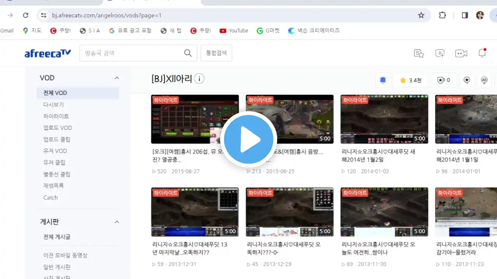Select Catch in the sidebar
The height and width of the screenshot is (279, 497).
(50, 198)
